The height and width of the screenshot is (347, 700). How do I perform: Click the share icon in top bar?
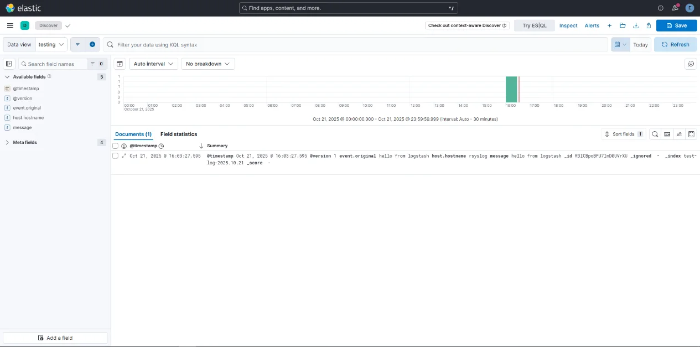649,25
